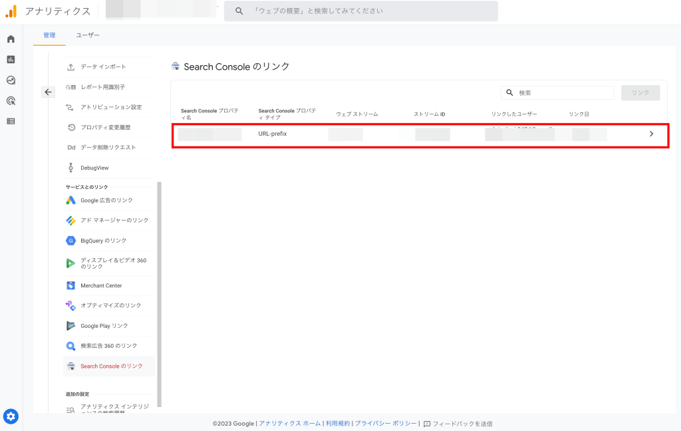Screen dimensions: 681x431
Task: Click the Optimize link icon
Action: pyautogui.click(x=70, y=305)
